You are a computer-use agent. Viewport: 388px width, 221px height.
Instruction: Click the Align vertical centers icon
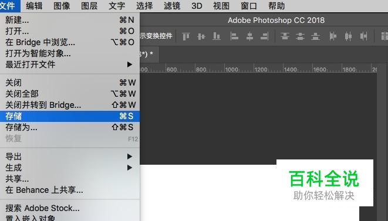tap(201, 36)
